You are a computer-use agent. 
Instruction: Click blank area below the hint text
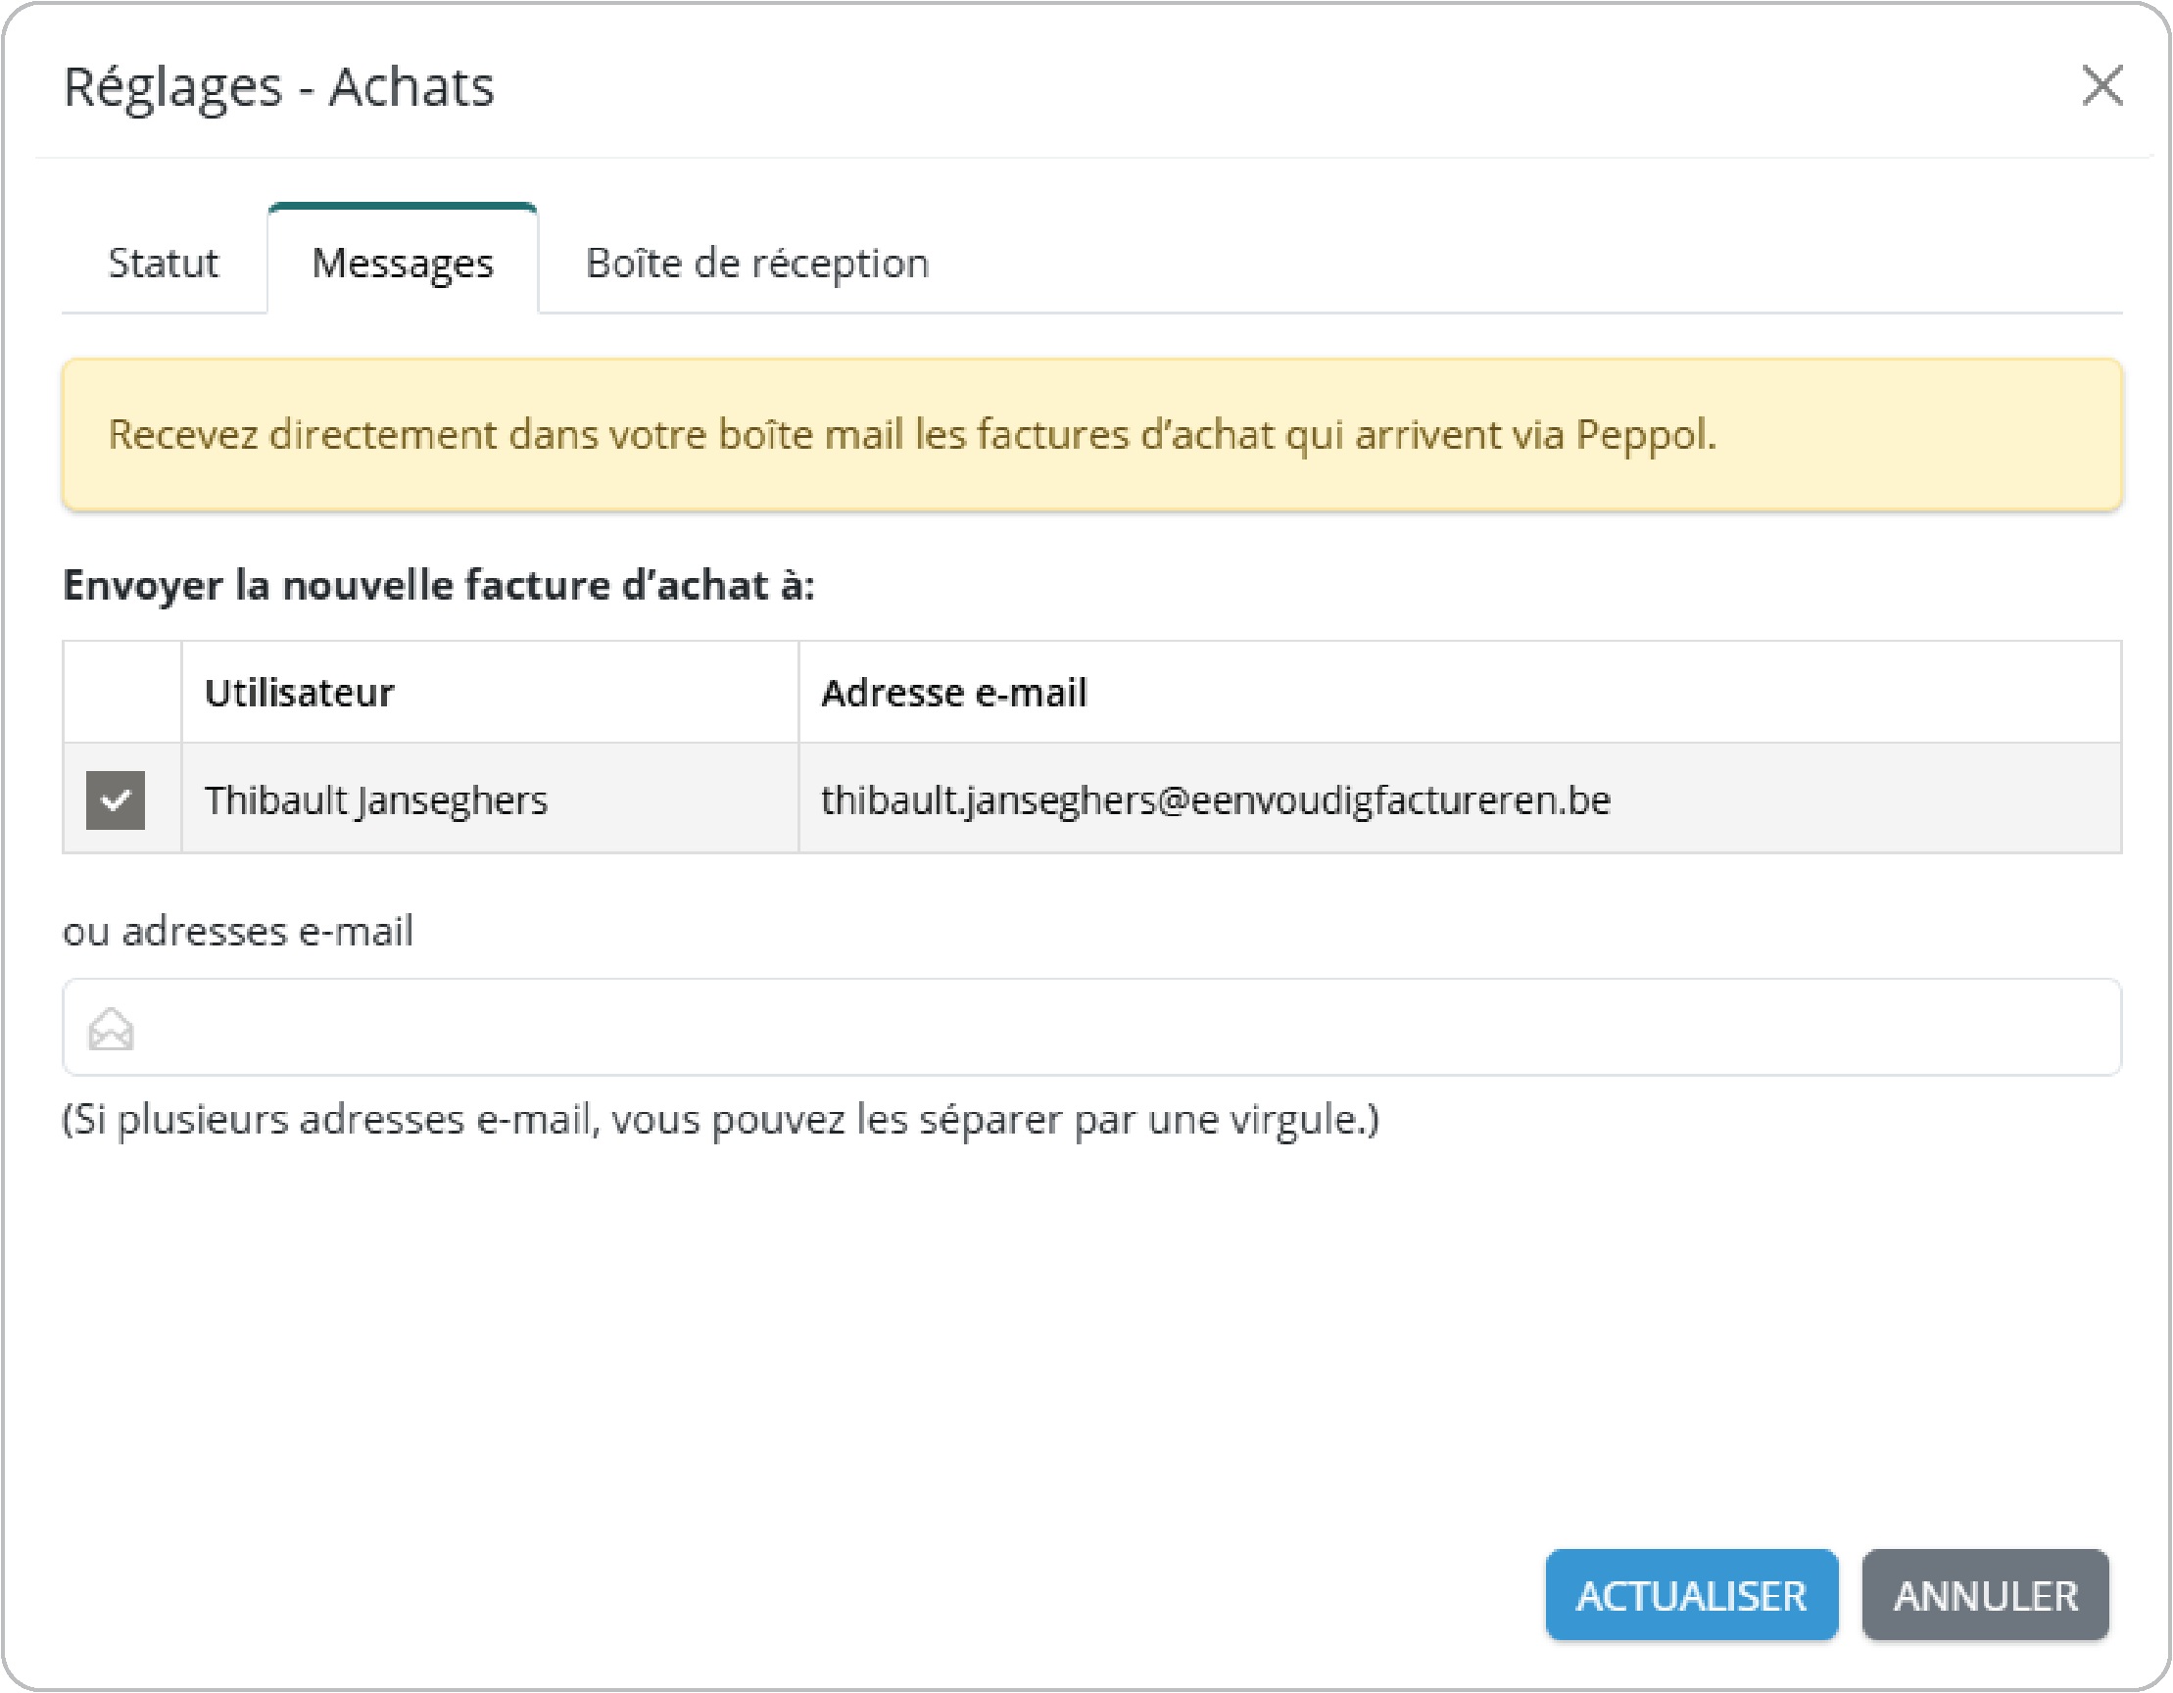995,1343
